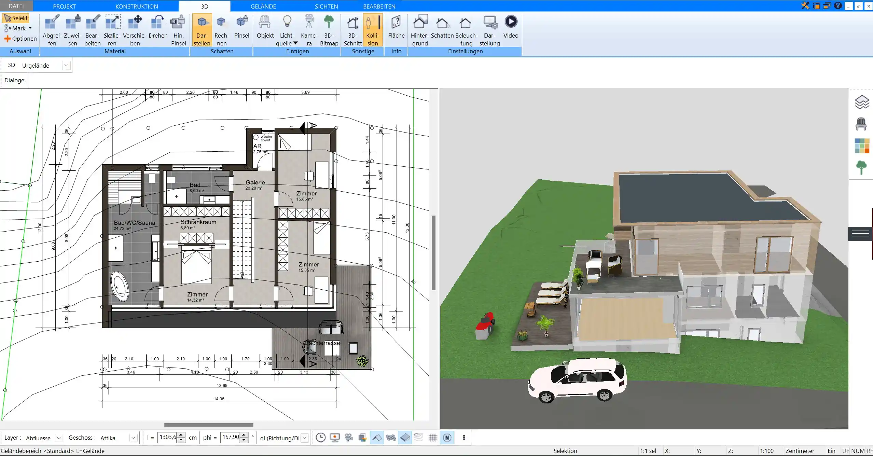Toggle the floor slab icon in bottom toolbar
873x456 pixels.
[405, 438]
